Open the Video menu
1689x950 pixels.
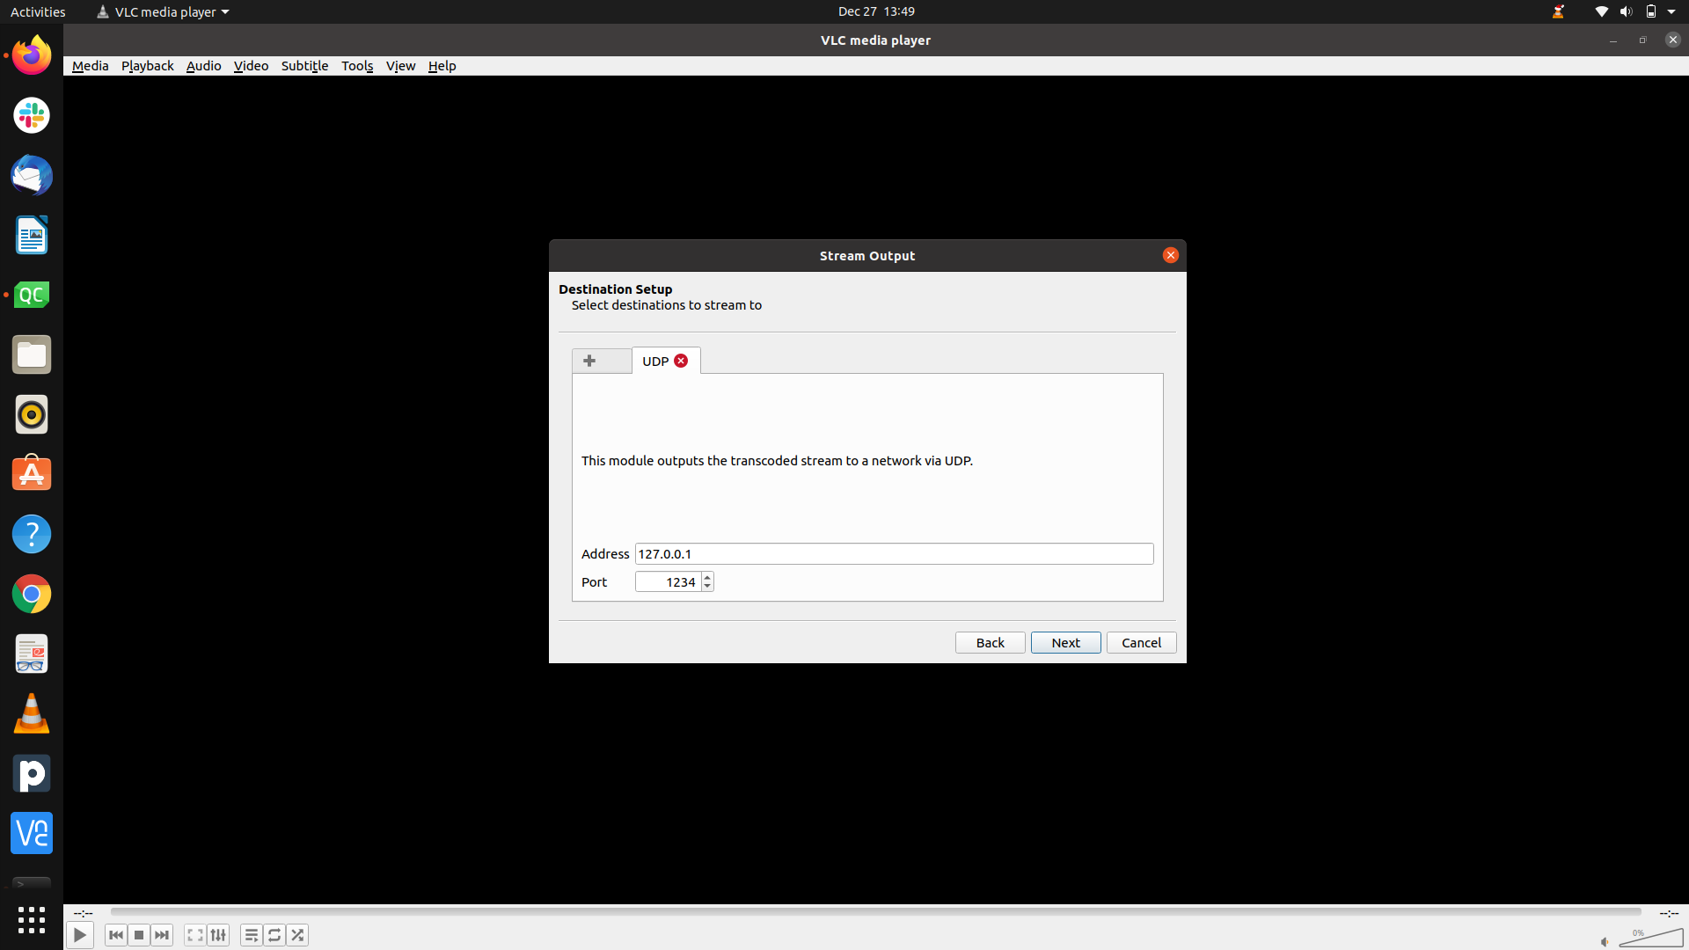(251, 66)
